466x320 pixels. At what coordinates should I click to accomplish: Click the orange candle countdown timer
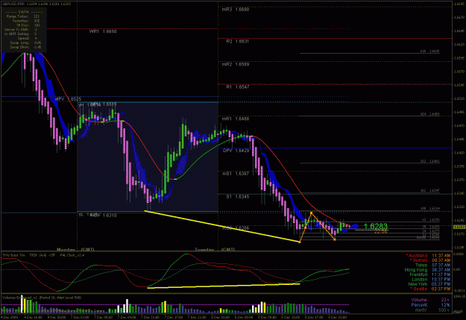[381, 232]
